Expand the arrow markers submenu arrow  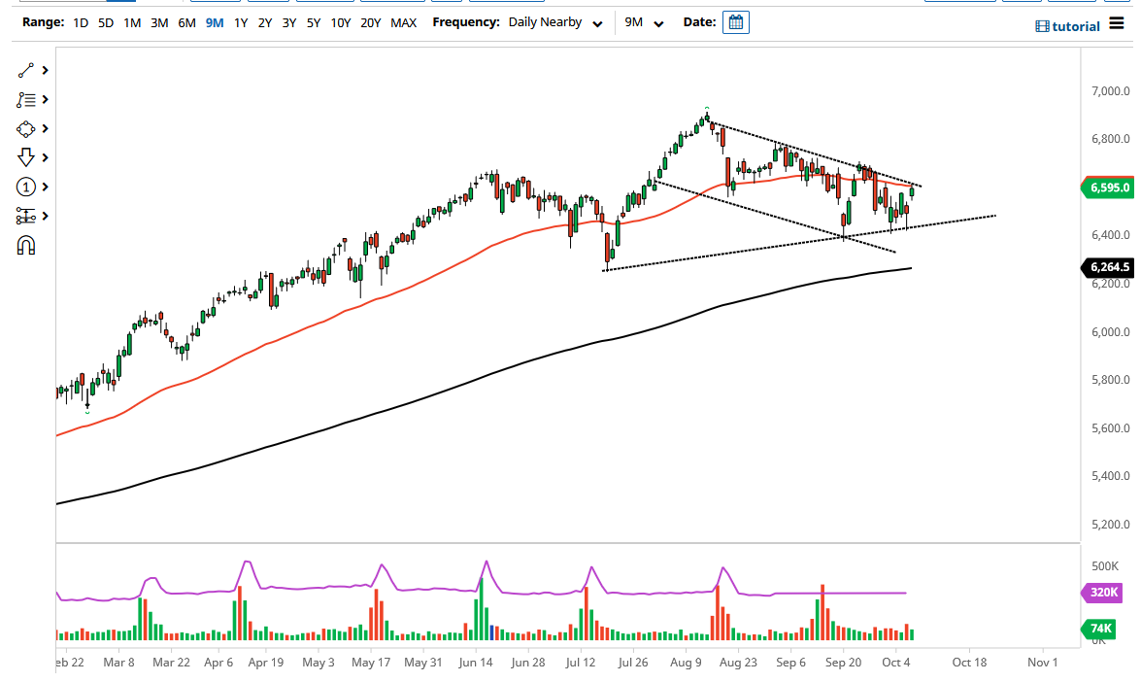click(45, 158)
